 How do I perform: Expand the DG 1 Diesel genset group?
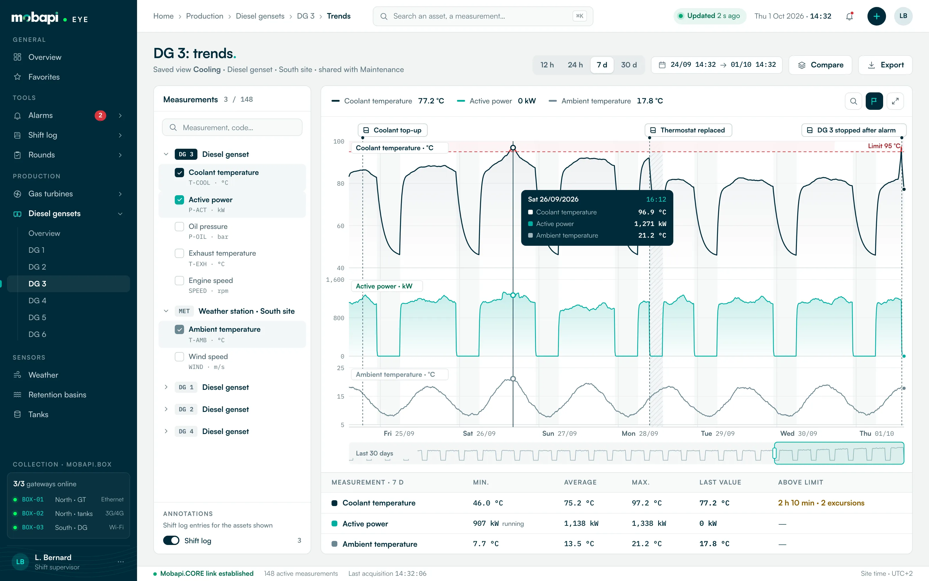tap(166, 387)
